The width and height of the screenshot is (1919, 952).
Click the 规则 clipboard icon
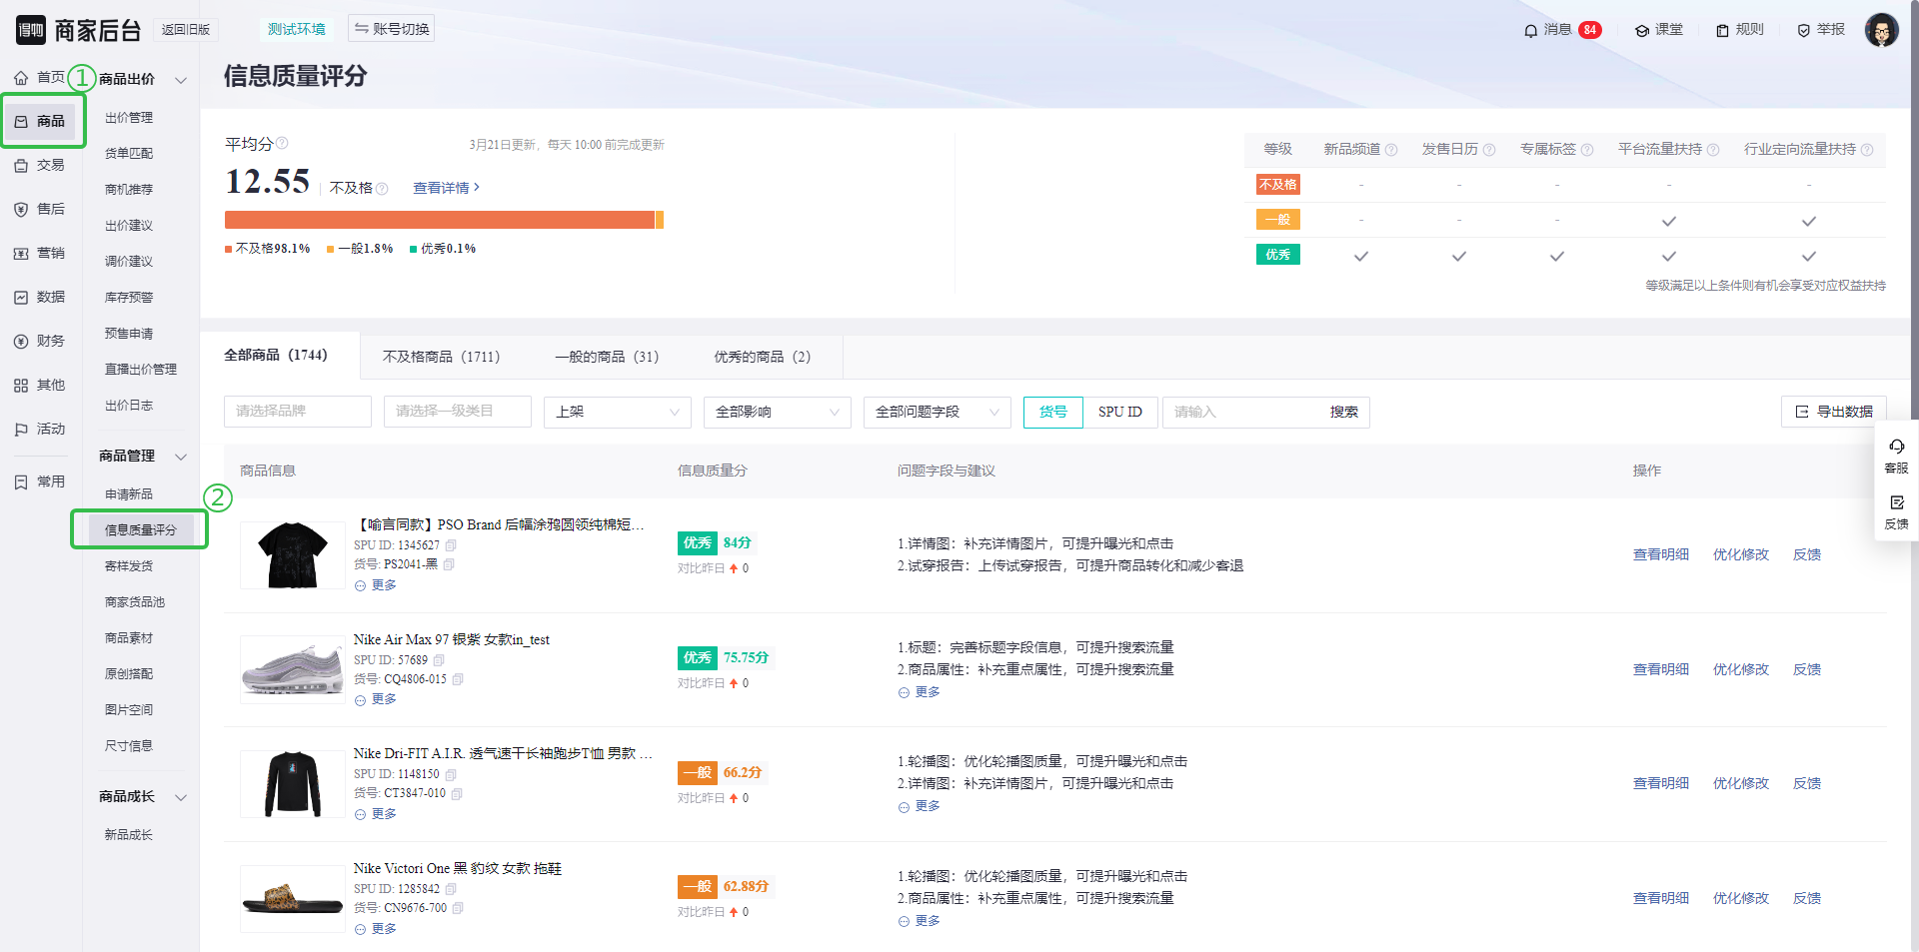coord(1722,31)
